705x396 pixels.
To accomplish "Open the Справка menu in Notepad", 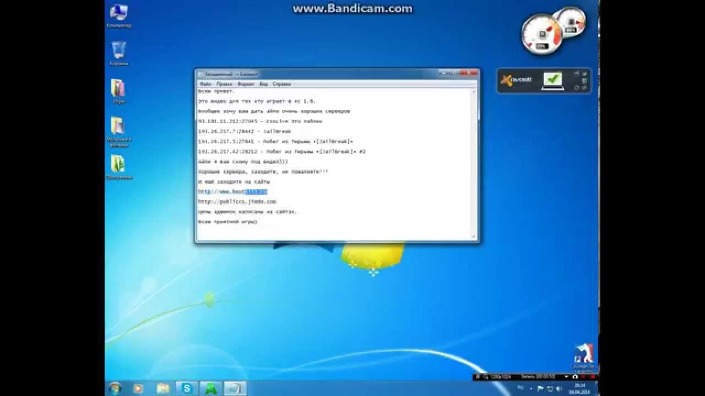I will point(281,84).
